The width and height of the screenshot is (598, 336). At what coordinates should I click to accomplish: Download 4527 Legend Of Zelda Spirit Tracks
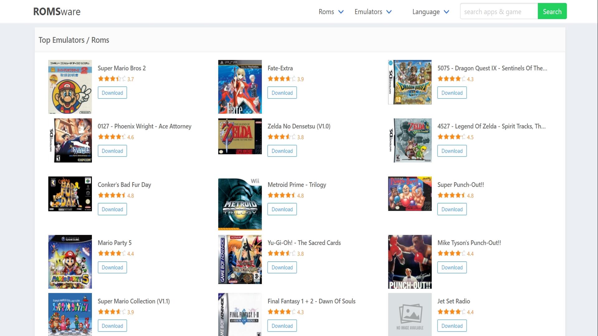452,151
